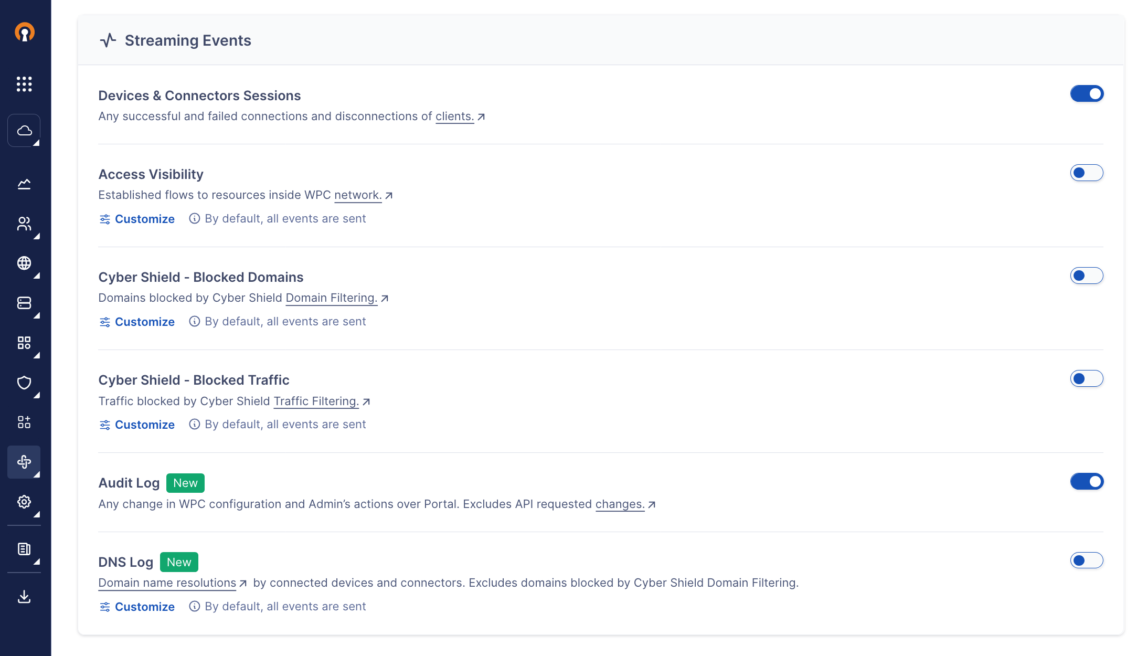
Task: Click the OpenVPN logo in the sidebar
Action: (24, 33)
